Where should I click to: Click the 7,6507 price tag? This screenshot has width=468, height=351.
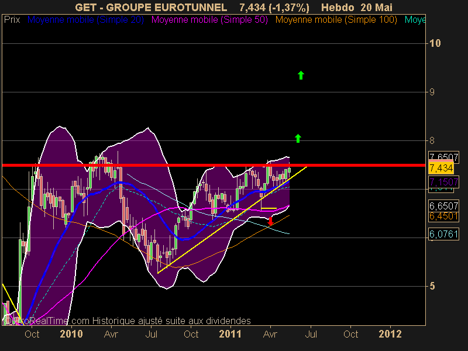(x=443, y=156)
